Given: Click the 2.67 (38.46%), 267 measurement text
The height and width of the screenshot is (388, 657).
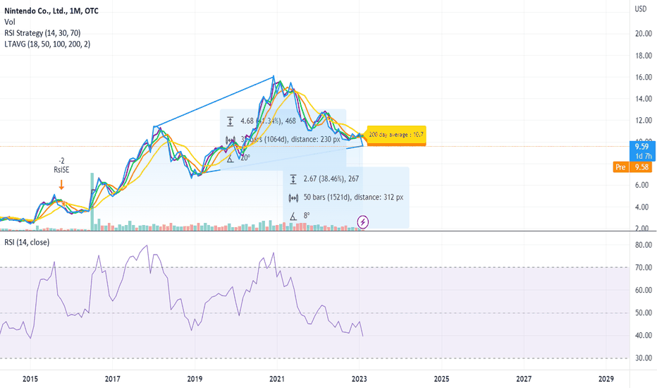Looking at the screenshot, I should pyautogui.click(x=331, y=179).
